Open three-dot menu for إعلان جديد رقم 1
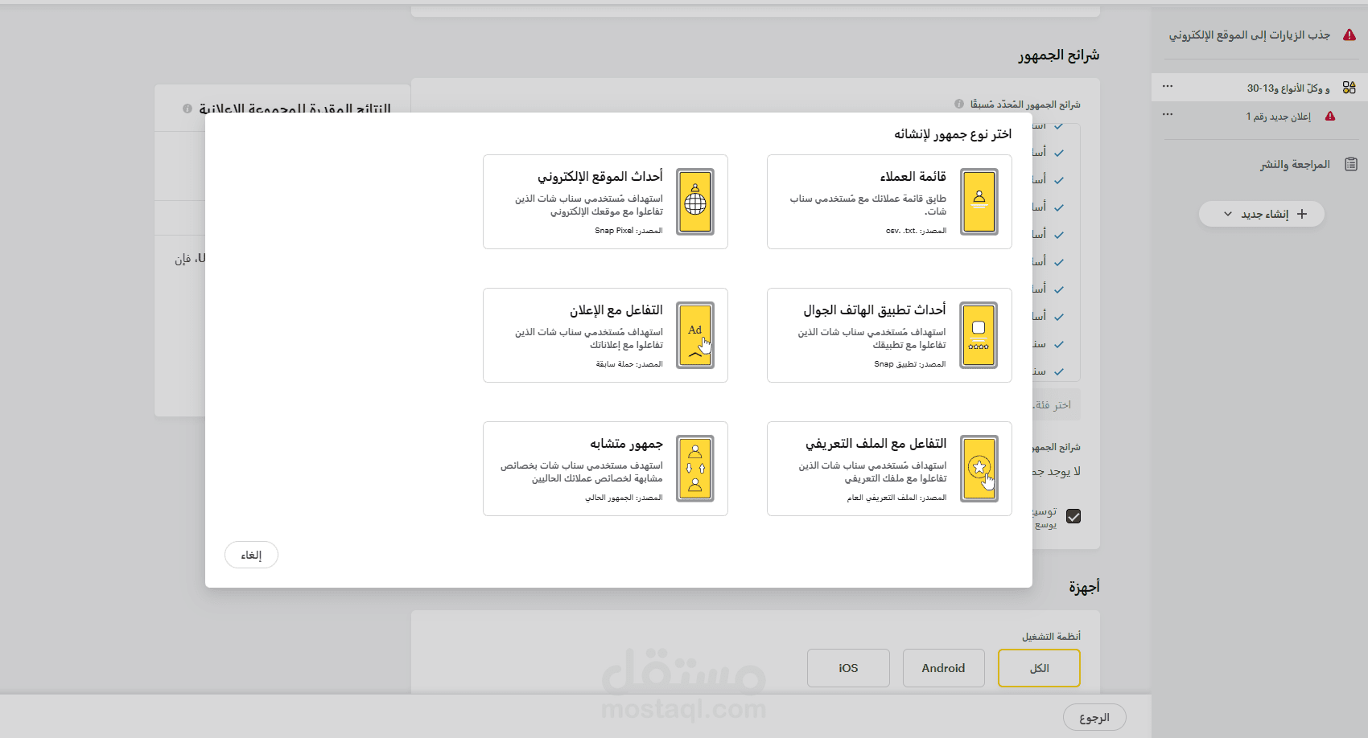1368x738 pixels. tap(1168, 114)
